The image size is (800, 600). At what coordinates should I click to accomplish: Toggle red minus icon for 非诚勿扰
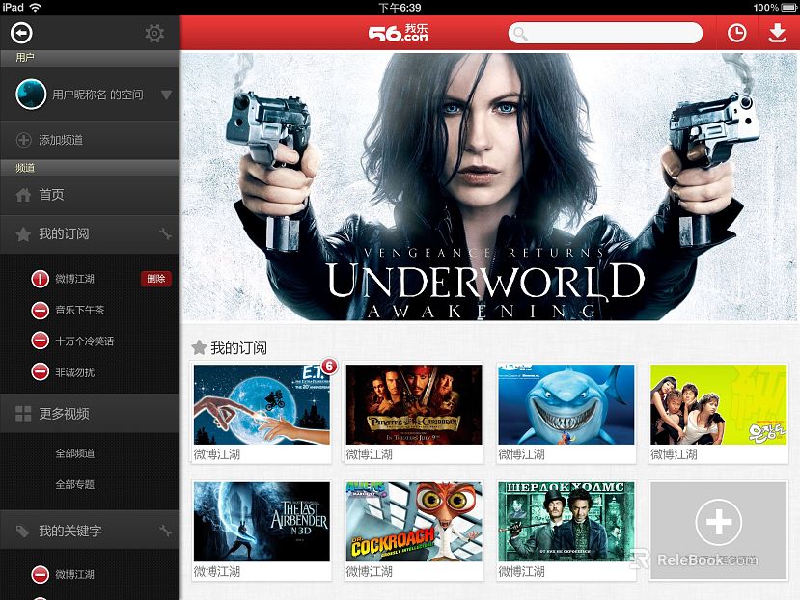pyautogui.click(x=40, y=372)
